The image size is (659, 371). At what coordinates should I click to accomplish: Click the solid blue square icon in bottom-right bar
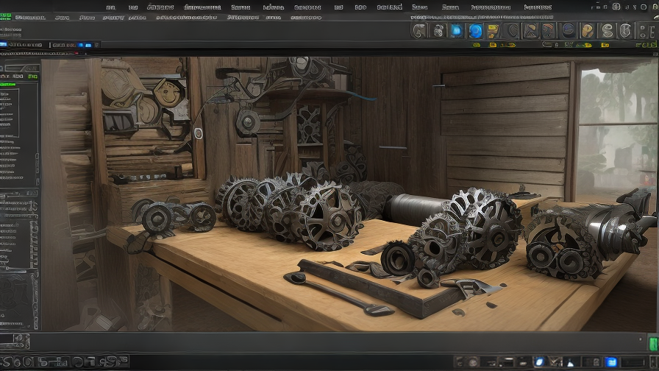point(611,361)
